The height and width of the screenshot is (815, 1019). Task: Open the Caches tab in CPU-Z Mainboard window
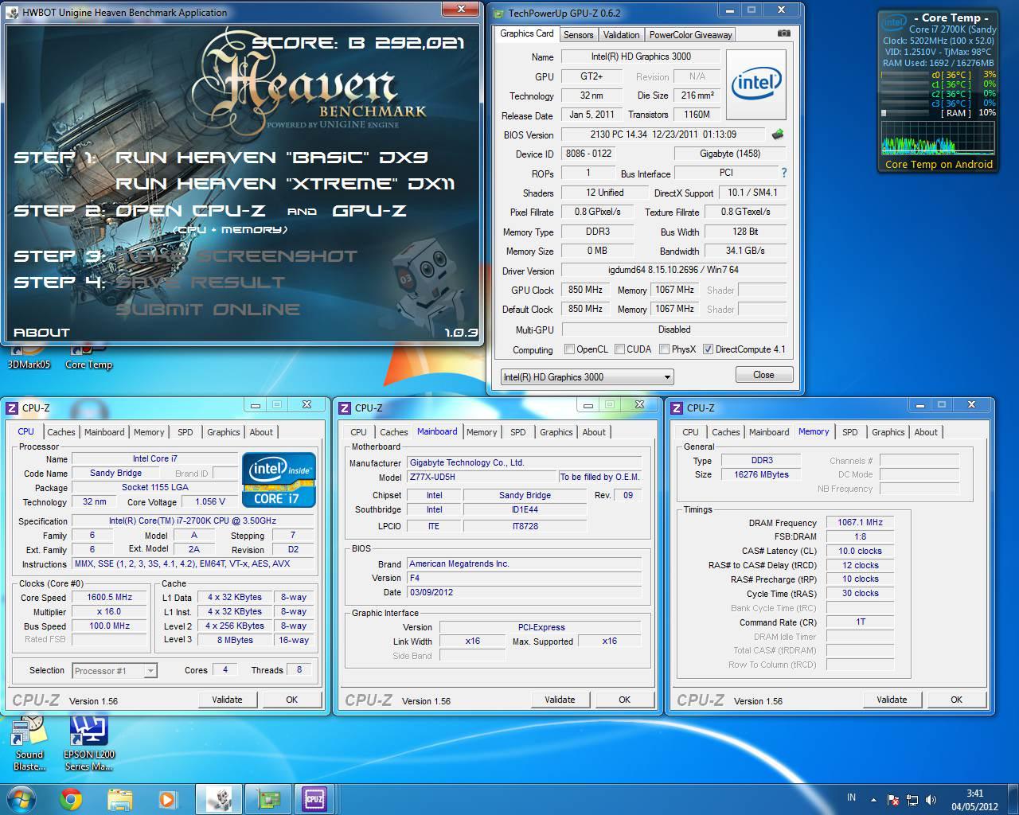point(393,432)
